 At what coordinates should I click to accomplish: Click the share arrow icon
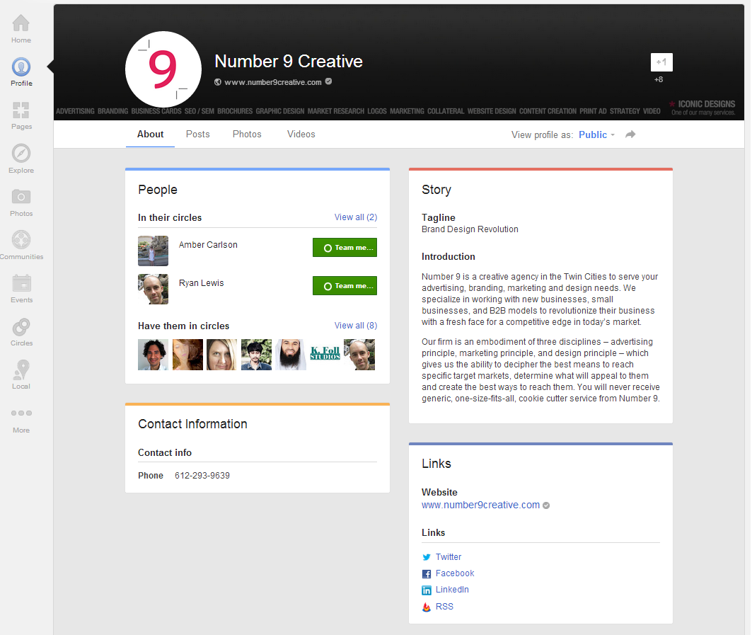tap(630, 135)
